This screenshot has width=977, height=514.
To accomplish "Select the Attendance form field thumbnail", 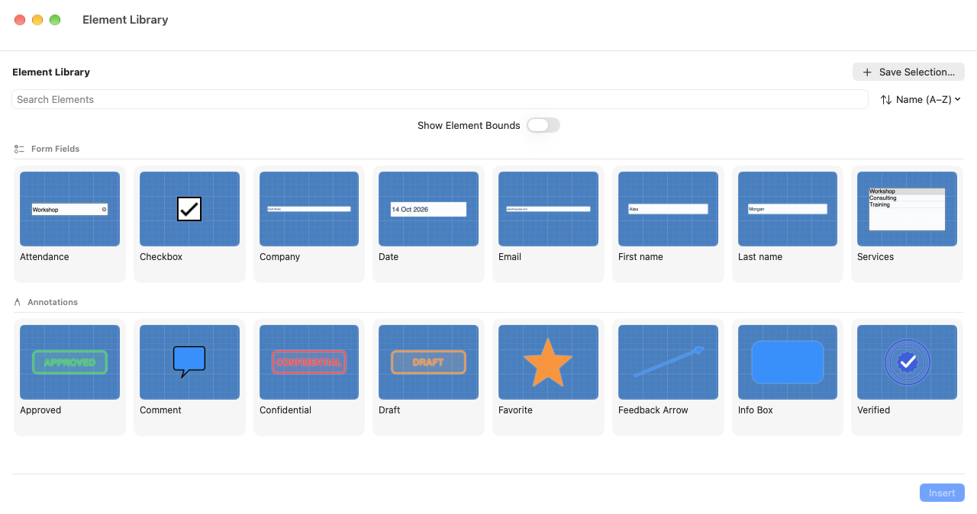I will [x=69, y=209].
